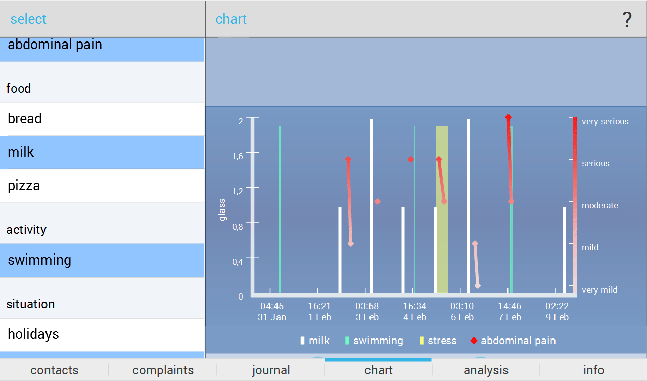Select holidays in the situation list
The width and height of the screenshot is (647, 381).
pyautogui.click(x=102, y=334)
